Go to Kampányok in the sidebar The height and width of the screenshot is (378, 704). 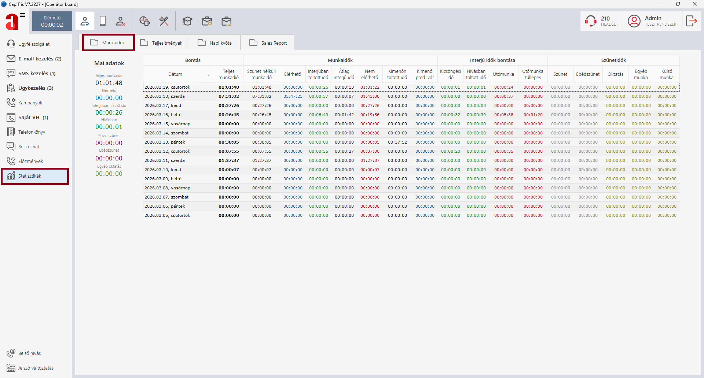(30, 103)
